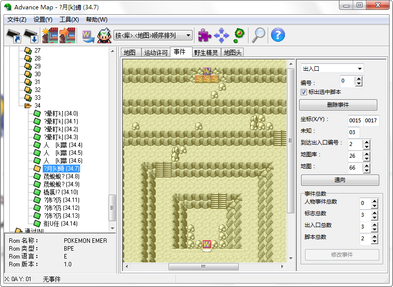This screenshot has height=287, width=393.
Task: Click the magnifying glass search icon
Action: pyautogui.click(x=258, y=35)
